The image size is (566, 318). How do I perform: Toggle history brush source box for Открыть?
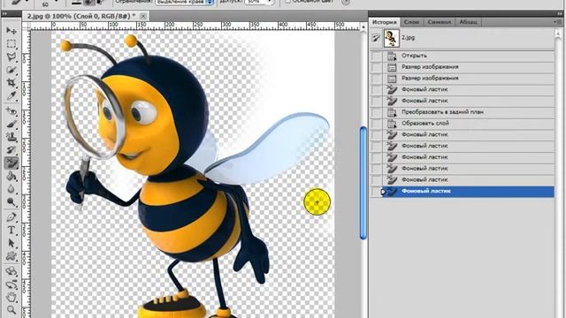click(376, 56)
